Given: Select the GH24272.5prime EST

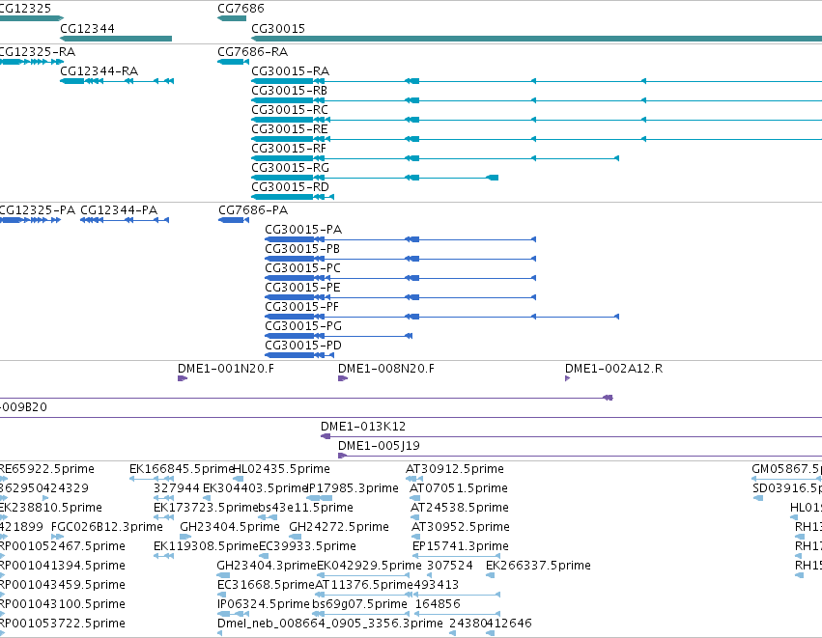Looking at the screenshot, I should [296, 537].
